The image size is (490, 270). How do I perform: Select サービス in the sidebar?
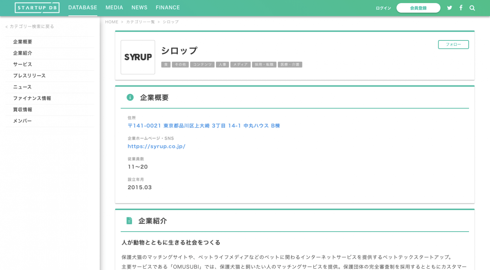(50, 65)
